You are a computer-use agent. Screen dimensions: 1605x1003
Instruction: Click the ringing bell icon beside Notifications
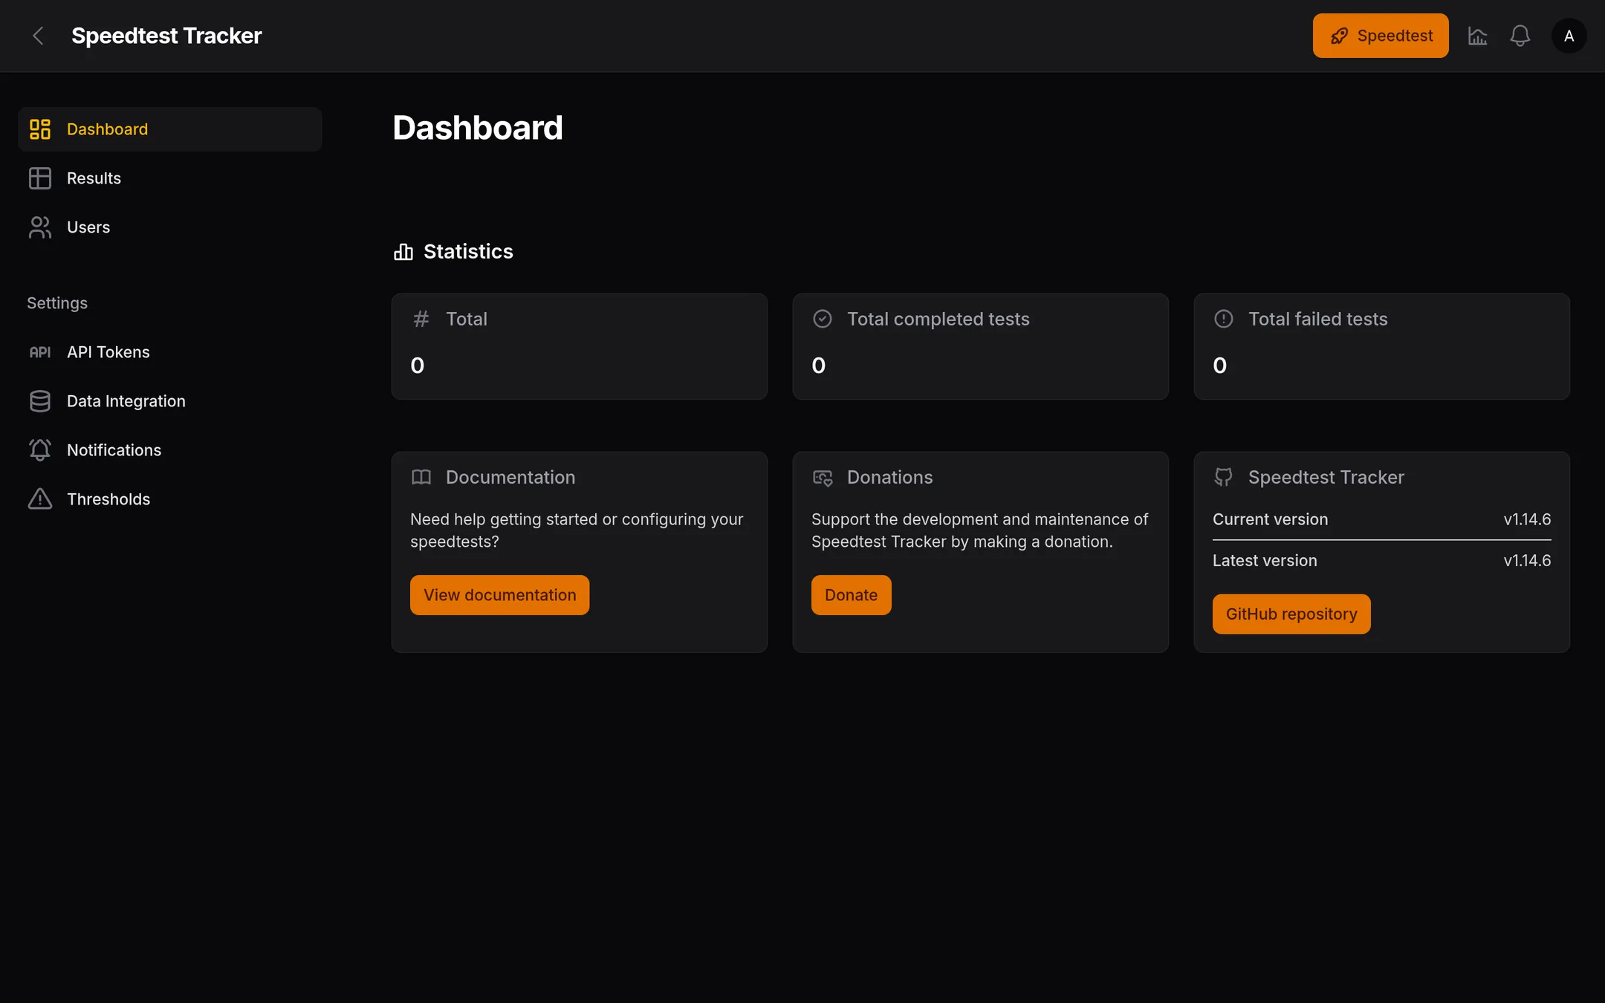(x=40, y=450)
